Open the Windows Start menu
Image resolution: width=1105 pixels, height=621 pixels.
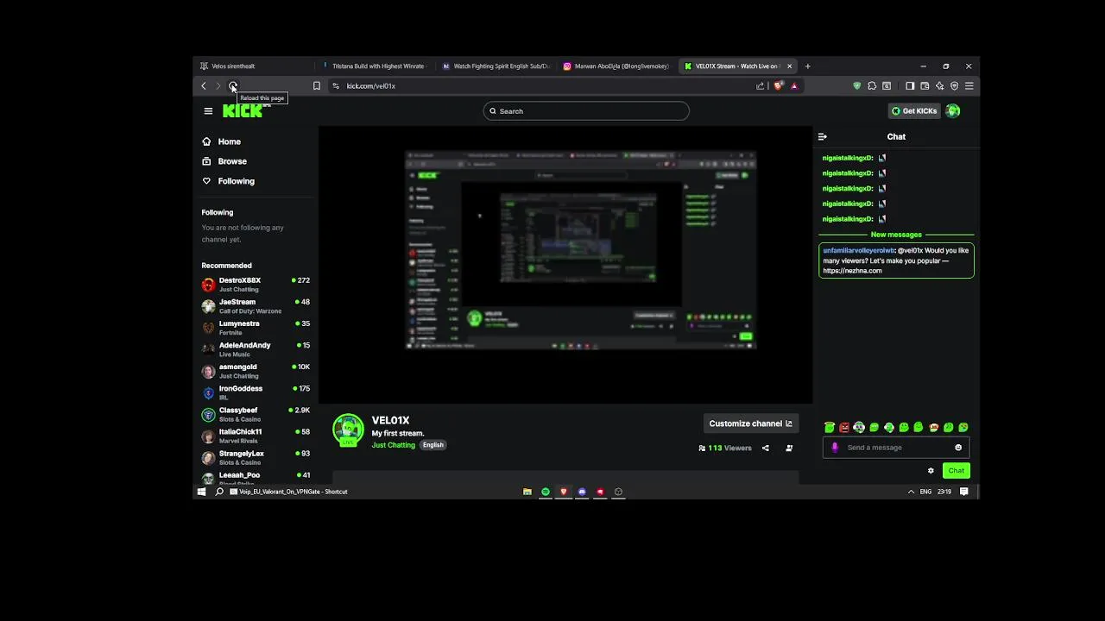click(202, 492)
